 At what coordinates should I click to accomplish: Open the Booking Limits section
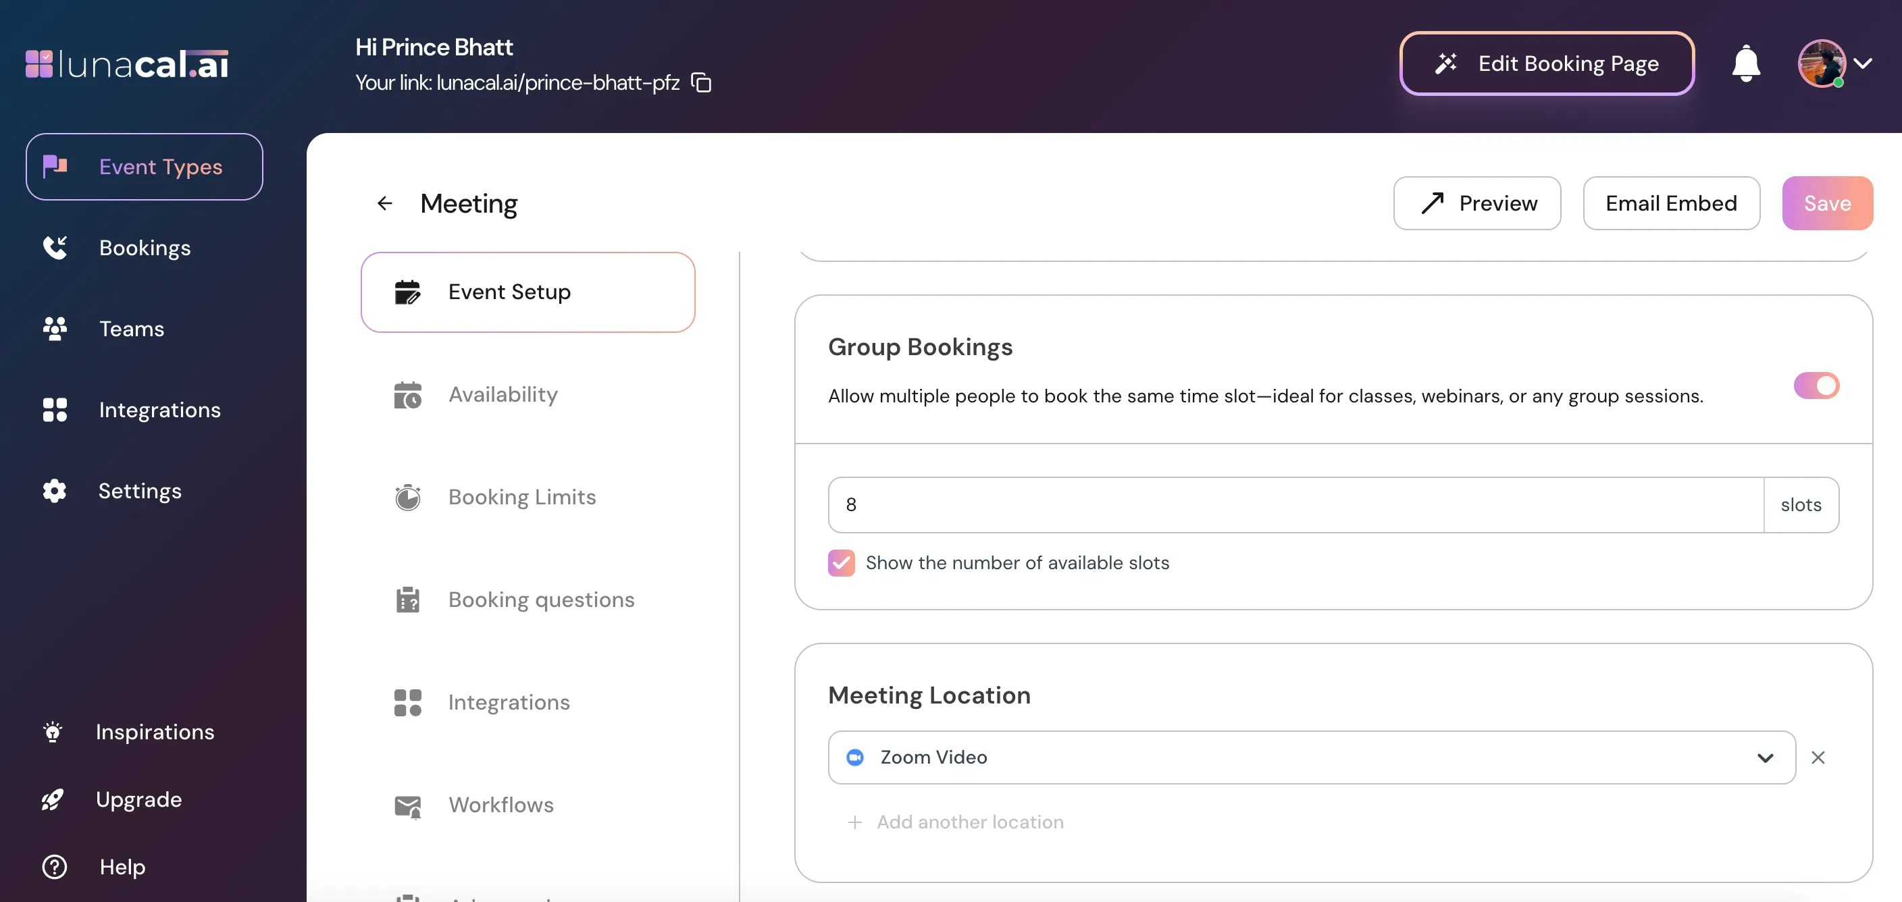click(x=521, y=497)
